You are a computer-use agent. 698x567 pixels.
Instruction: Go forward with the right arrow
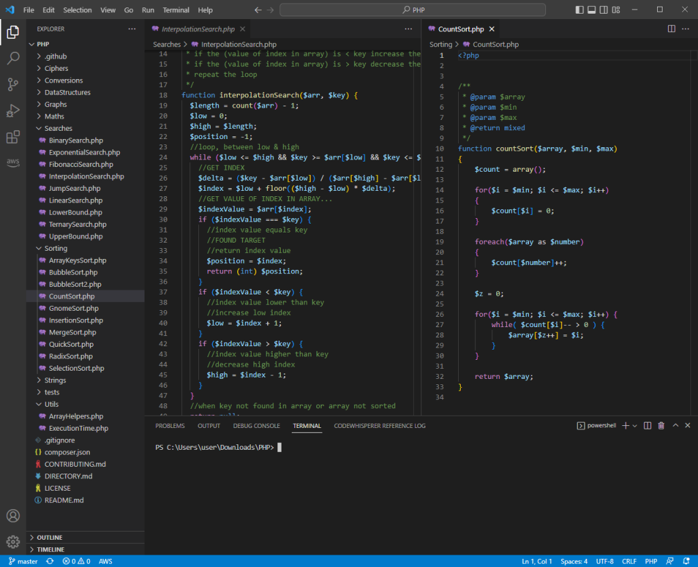pyautogui.click(x=270, y=10)
